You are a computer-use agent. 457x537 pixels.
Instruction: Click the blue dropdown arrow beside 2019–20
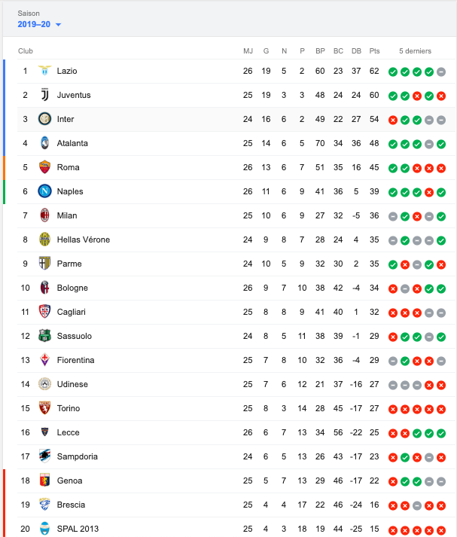click(58, 25)
